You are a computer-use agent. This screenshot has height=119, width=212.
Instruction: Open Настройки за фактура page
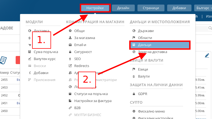93,101
